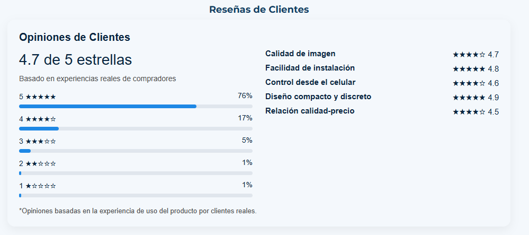Click the stars beside Control desde el celular
Screen dimensions: 529x235
point(469,83)
